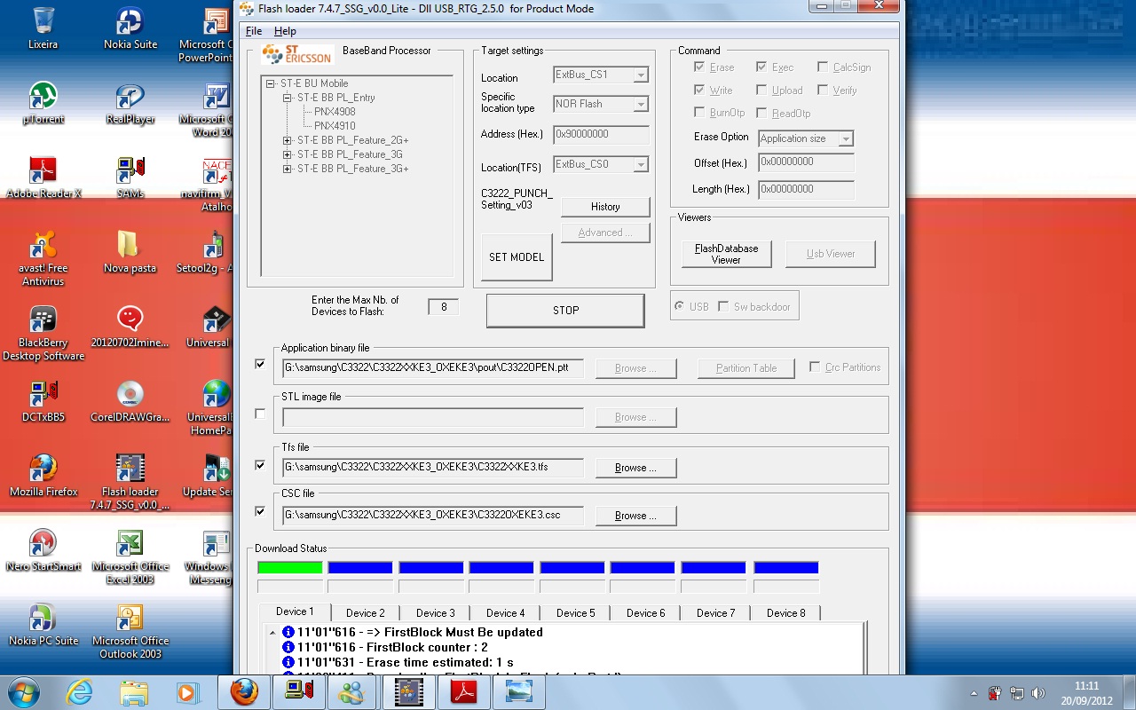Launch µTorrent from the desktop

pos(43,103)
